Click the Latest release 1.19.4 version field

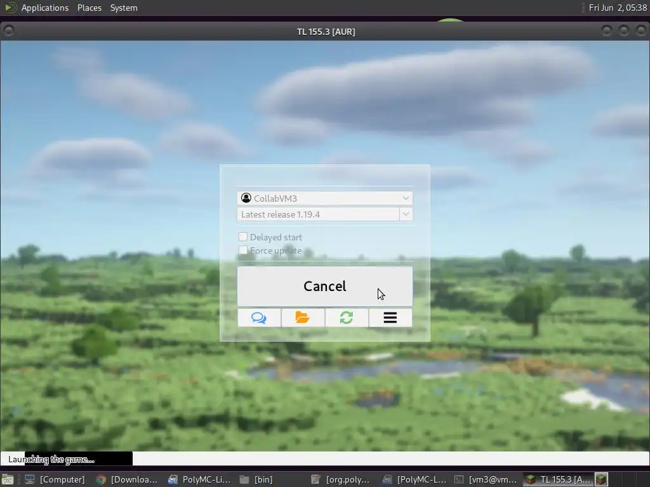pos(319,214)
